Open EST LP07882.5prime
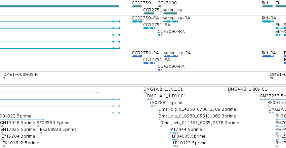Image resolution: width=286 pixels, height=148 pixels. (167, 103)
